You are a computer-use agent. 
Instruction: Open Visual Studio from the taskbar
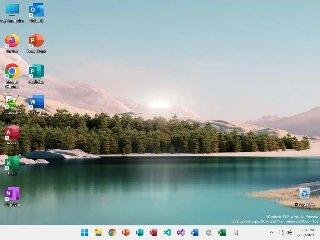pyautogui.click(x=181, y=232)
